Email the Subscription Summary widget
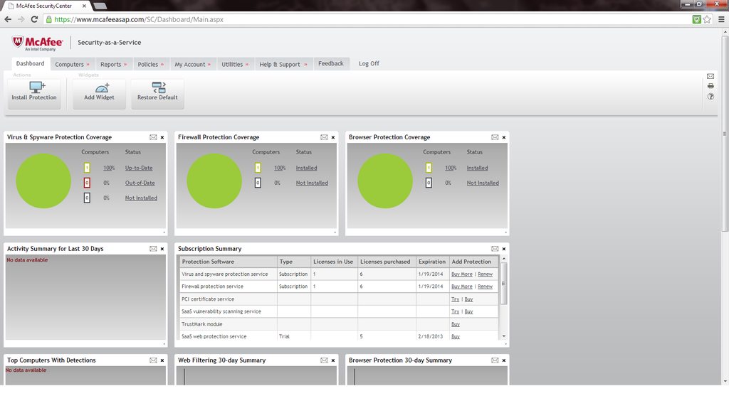Viewport: 729px width, 396px height. (x=495, y=249)
